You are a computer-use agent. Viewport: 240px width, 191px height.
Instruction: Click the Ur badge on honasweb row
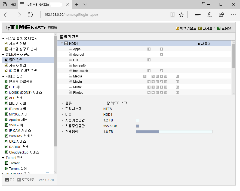tap(161, 71)
